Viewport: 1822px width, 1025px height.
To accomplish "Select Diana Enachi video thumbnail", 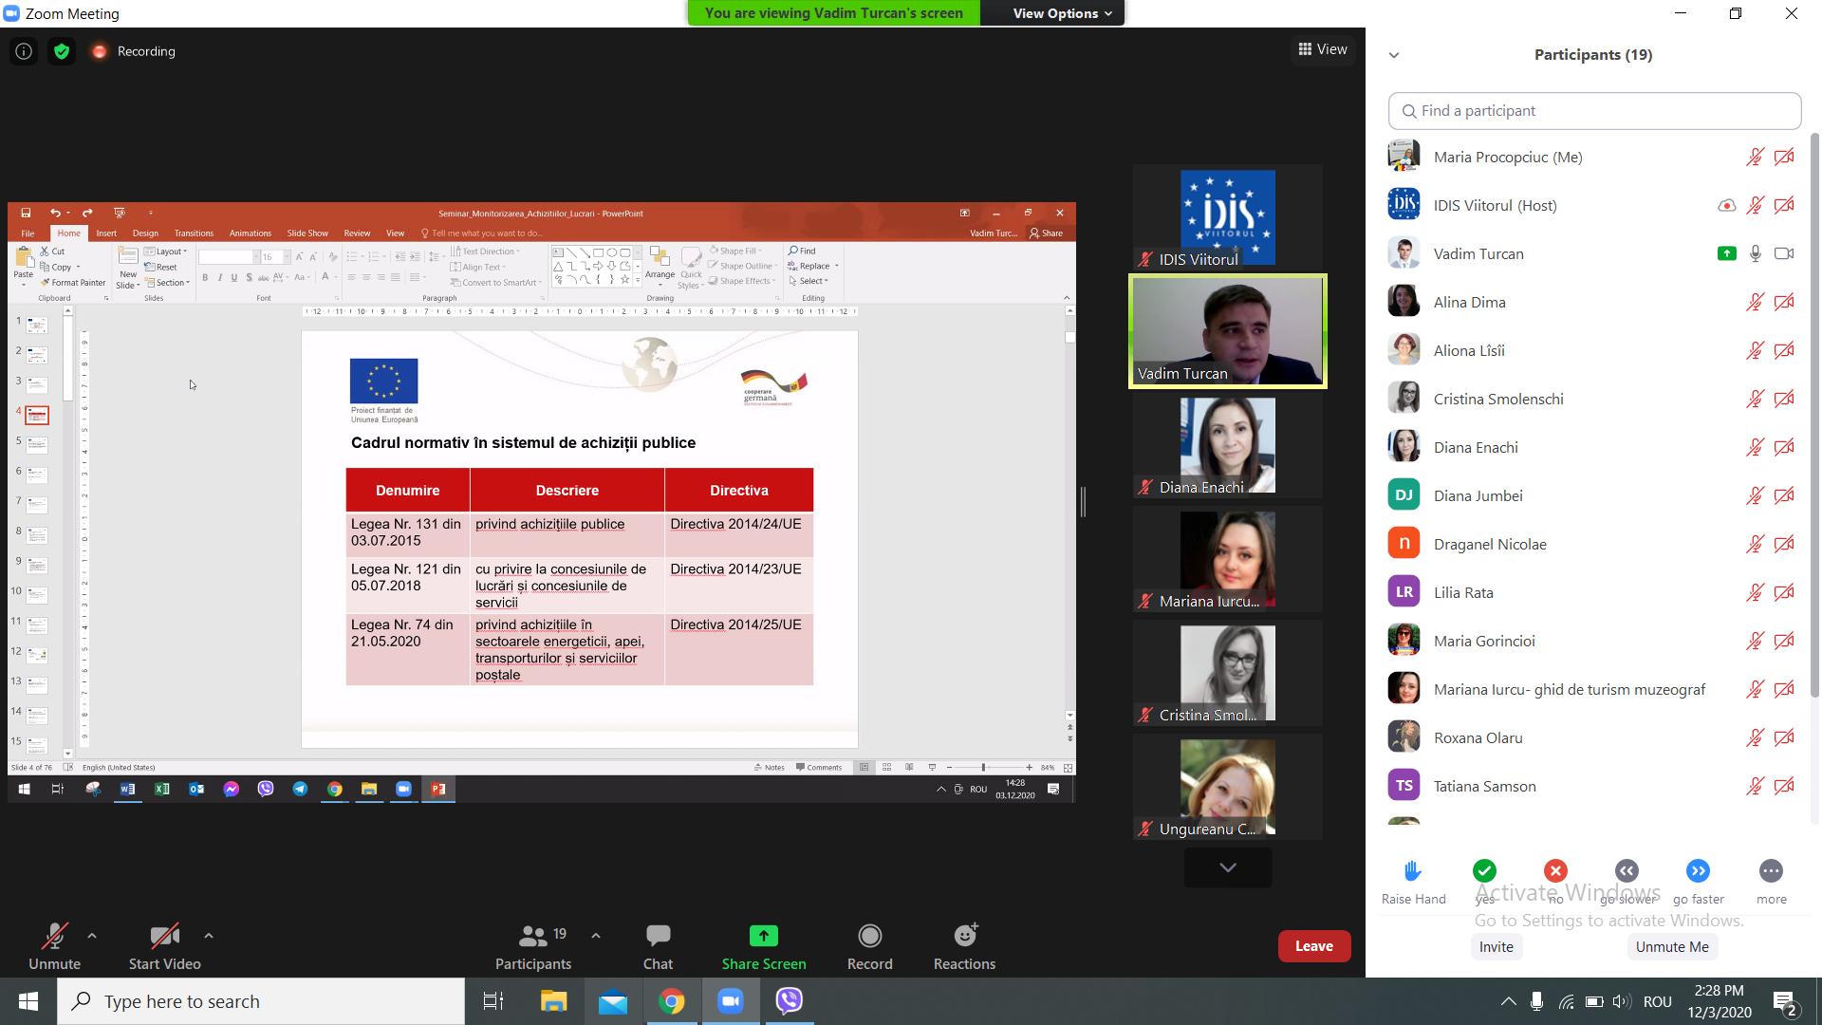I will pyautogui.click(x=1228, y=446).
